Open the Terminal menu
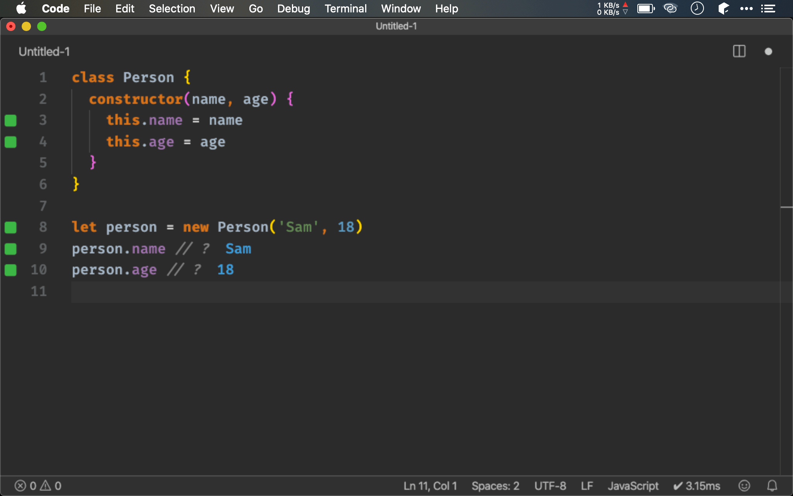793x496 pixels. pos(345,9)
